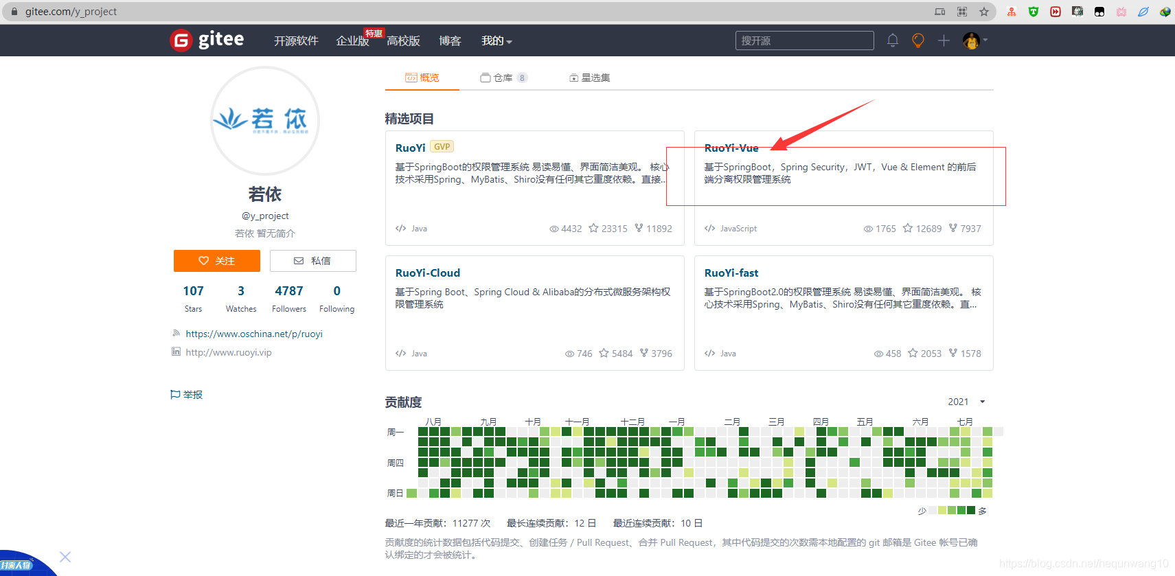Click the orange lightbulb icon in navbar
The height and width of the screenshot is (576, 1175).
pos(918,41)
